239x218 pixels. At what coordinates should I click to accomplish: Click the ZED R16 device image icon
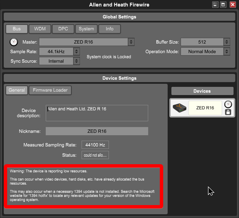179,108
